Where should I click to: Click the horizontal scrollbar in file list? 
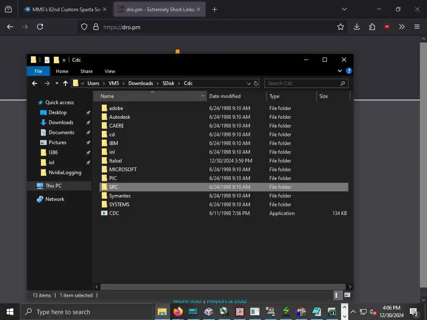[x=223, y=287]
